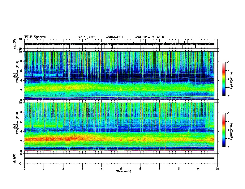Click the ch.2 spectrogram color bar
The height and width of the screenshot is (189, 245).
pyautogui.click(x=224, y=130)
